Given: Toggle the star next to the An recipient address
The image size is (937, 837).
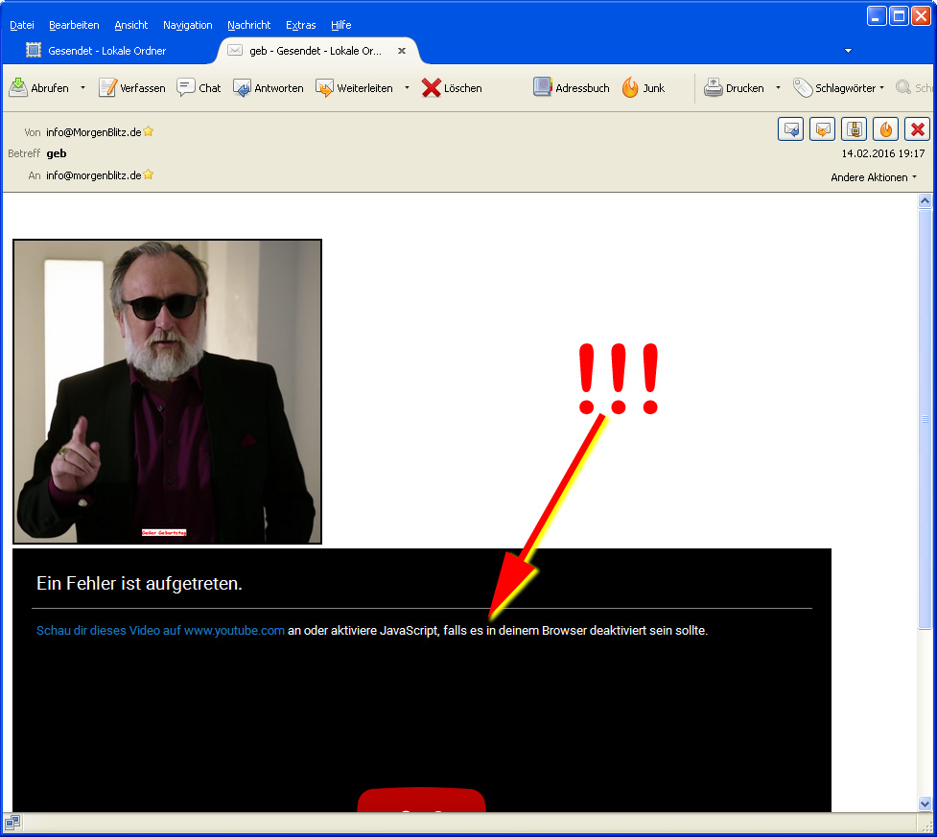Looking at the screenshot, I should click(149, 175).
